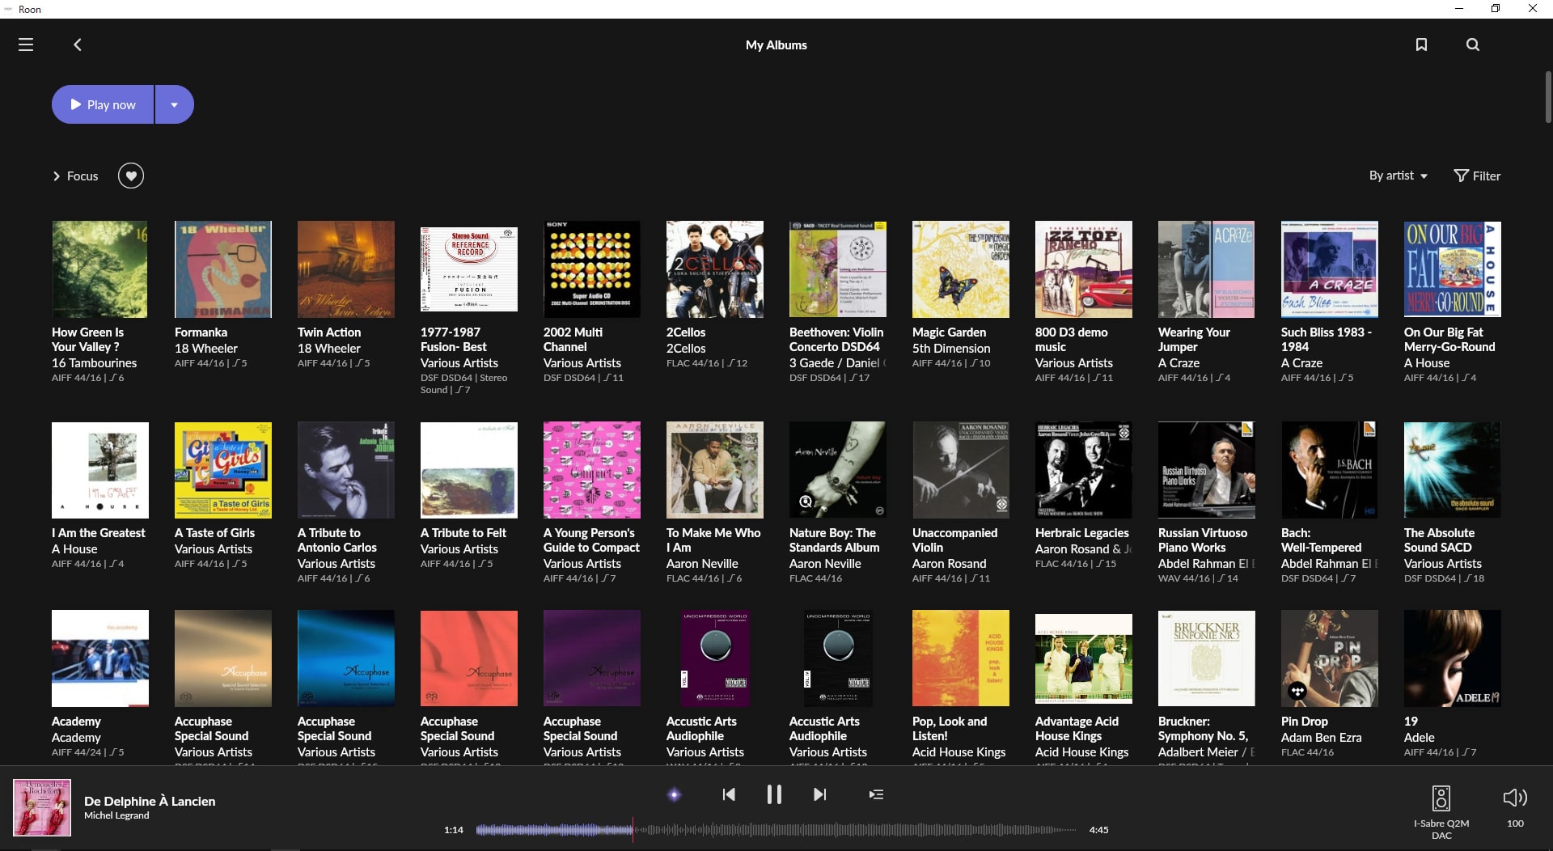The width and height of the screenshot is (1553, 851).
Task: Click artist 16 Tambourines link
Action: coord(94,362)
